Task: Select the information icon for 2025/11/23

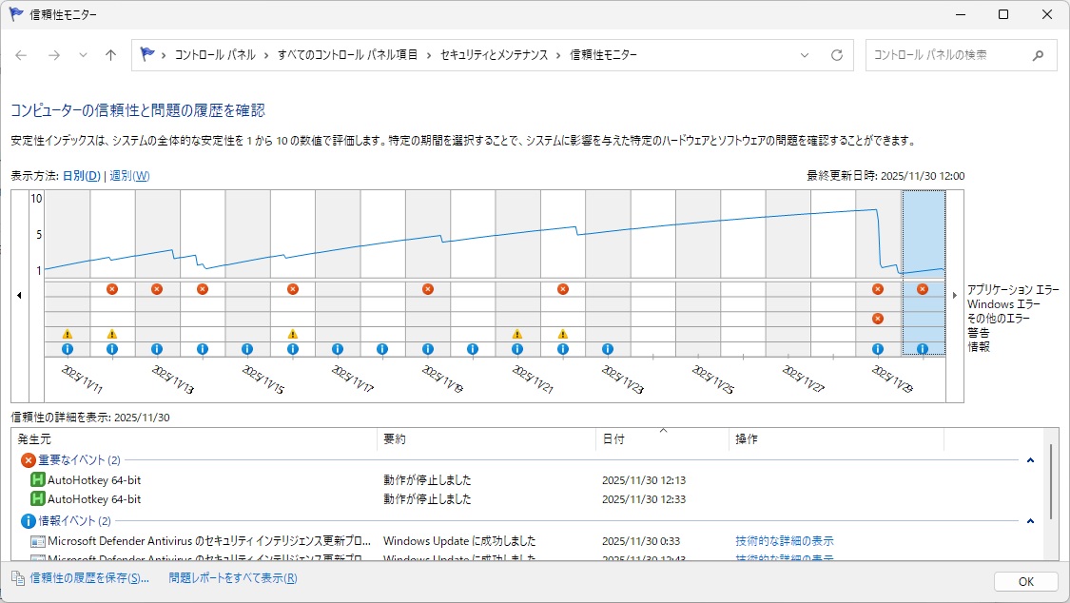Action: point(608,349)
